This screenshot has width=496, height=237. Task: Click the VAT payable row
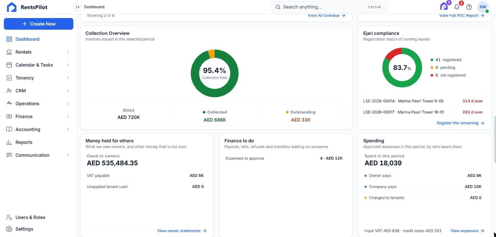click(145, 176)
